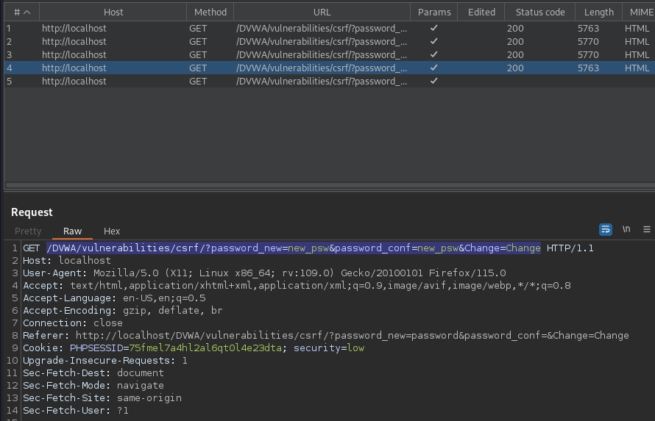This screenshot has height=421, width=655.
Task: Open the hamburger options menu in Request panel
Action: pos(647,229)
